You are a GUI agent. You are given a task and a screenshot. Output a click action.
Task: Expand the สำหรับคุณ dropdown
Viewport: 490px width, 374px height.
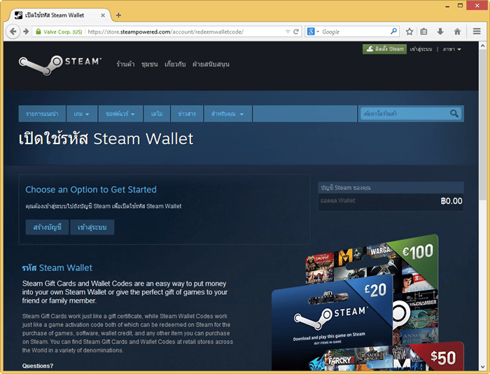pyautogui.click(x=227, y=113)
